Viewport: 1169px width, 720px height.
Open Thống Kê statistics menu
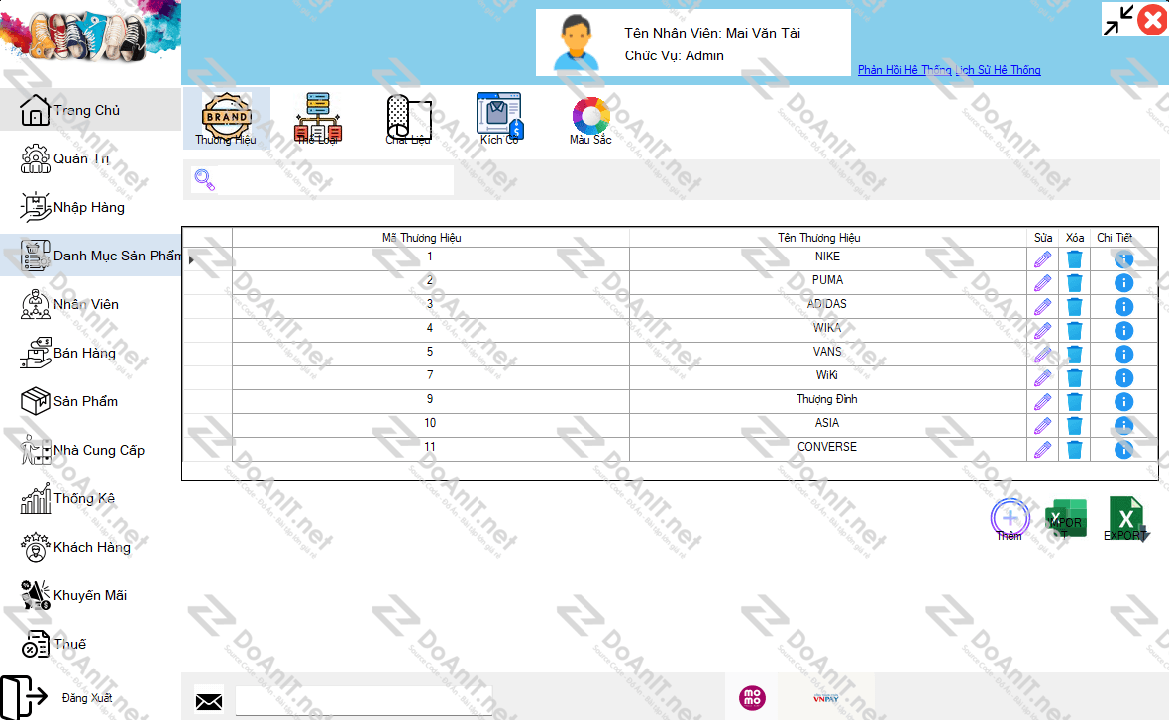pos(90,498)
